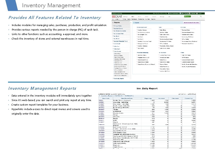This screenshot has width=215, height=153.
Task: Open Pre-invoicing Status (Sales) link
Action: point(166,46)
